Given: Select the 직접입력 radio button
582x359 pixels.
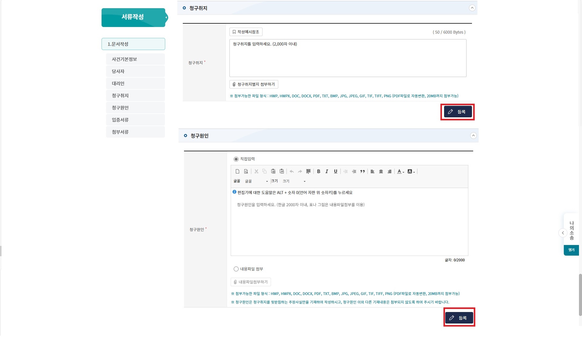Looking at the screenshot, I should [x=236, y=159].
